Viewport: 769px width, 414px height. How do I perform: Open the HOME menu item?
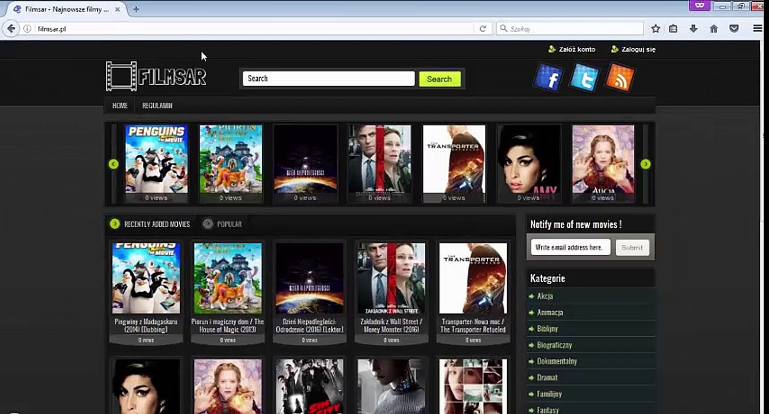point(120,106)
